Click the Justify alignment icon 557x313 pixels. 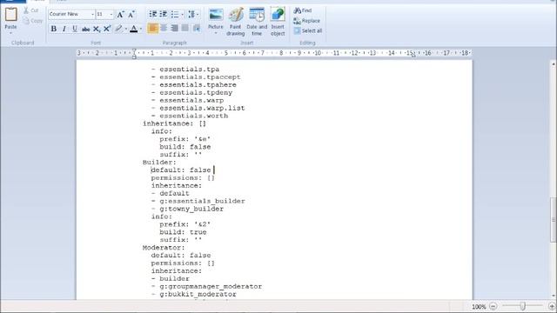[x=185, y=28]
